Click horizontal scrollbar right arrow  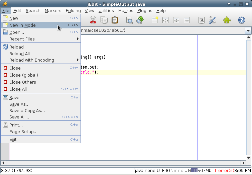244,163
